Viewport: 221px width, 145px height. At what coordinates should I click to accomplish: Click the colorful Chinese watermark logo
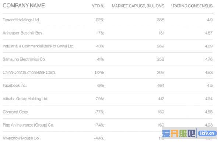[x=179, y=133]
